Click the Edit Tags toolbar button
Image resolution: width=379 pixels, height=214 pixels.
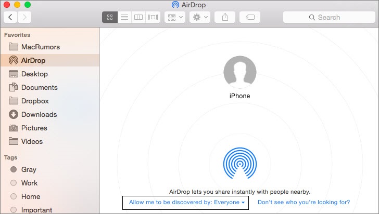coord(250,17)
